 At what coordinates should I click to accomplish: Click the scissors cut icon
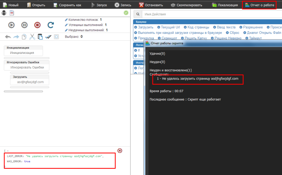pos(32,37)
